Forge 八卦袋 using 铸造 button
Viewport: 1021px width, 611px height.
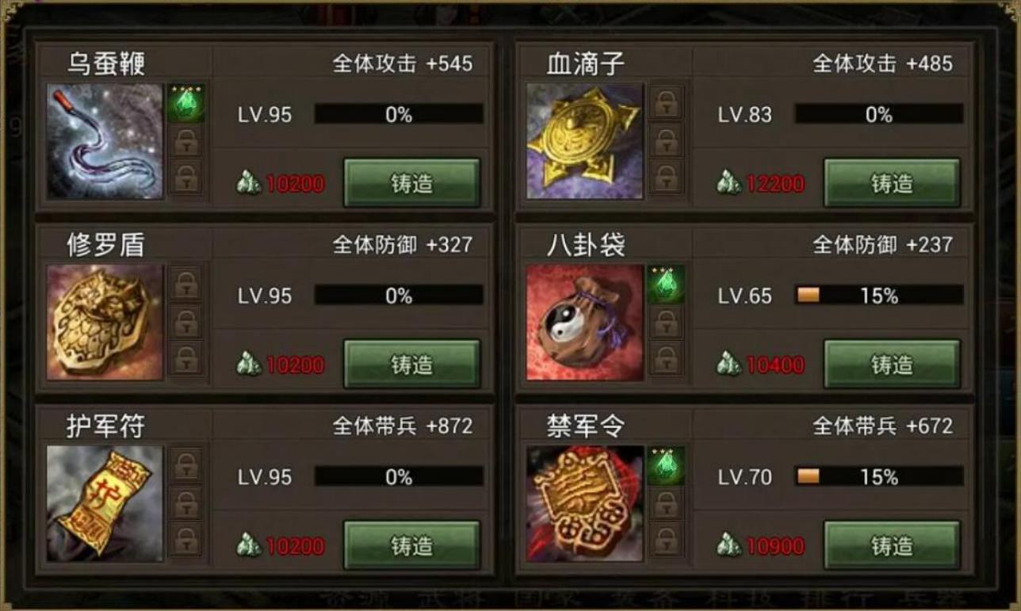[892, 365]
